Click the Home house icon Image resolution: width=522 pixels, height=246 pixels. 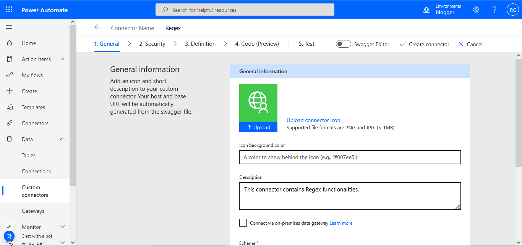tap(10, 43)
